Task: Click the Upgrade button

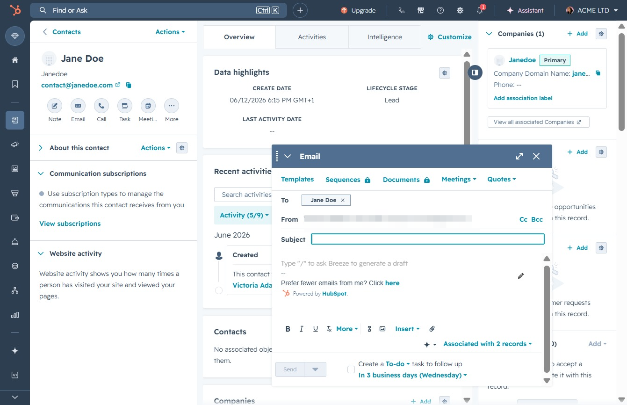Action: [358, 10]
